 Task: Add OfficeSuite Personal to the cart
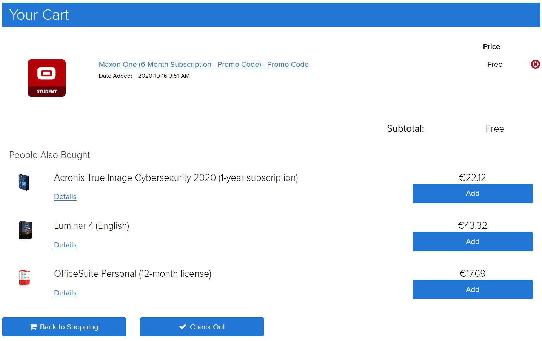click(x=473, y=290)
